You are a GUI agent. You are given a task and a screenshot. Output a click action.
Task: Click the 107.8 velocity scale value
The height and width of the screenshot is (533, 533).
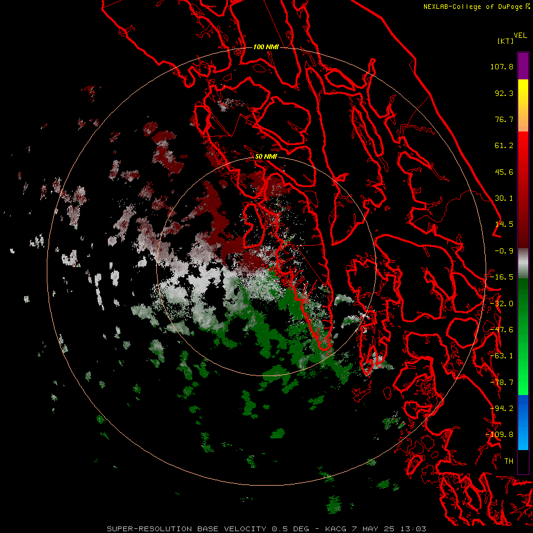[502, 66]
